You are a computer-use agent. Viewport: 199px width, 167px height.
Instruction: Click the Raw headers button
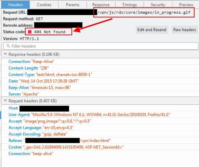185,30
